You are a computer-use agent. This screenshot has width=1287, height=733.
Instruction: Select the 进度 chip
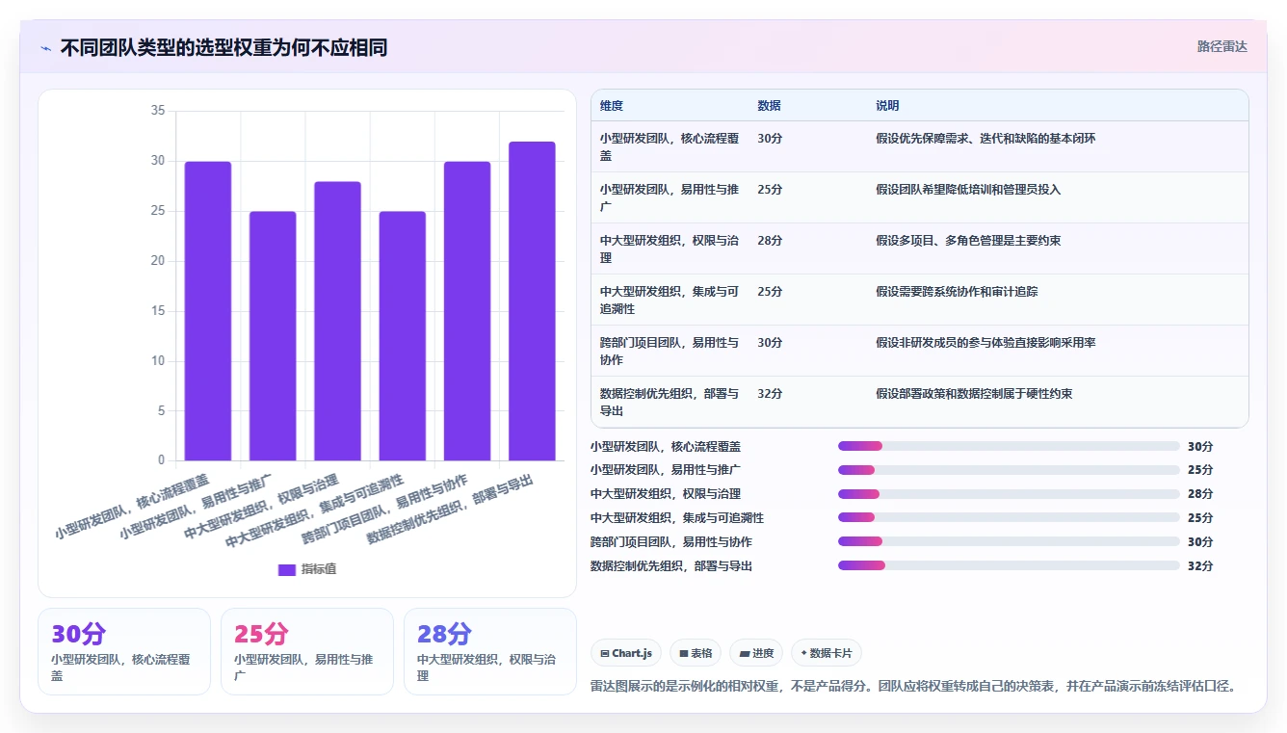click(756, 653)
